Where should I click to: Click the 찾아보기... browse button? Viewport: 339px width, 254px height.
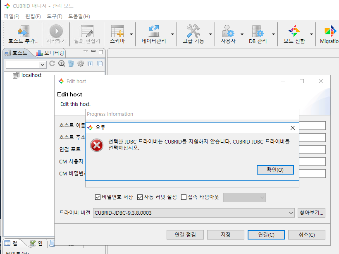(311, 213)
